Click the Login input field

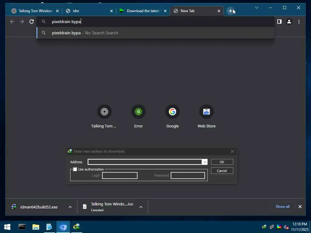pos(120,175)
